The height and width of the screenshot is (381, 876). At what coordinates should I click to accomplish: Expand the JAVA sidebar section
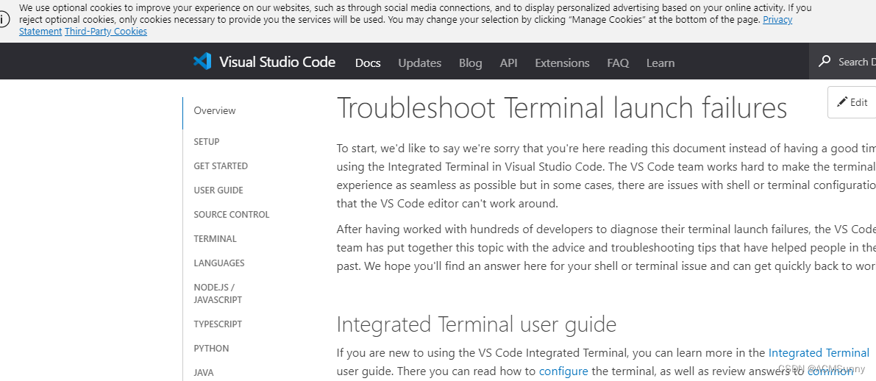(203, 373)
